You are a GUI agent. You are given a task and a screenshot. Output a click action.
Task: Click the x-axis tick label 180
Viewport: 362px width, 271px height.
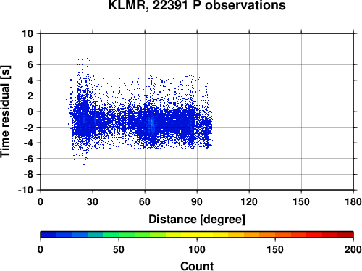(x=353, y=201)
